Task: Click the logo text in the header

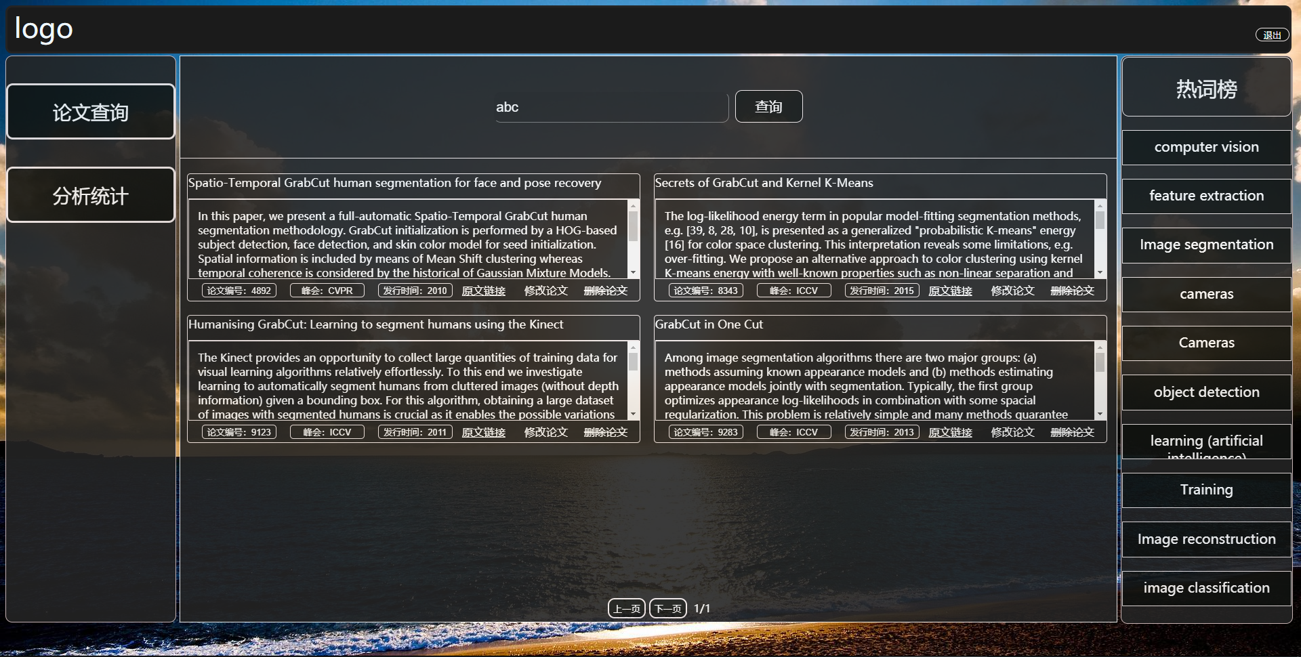Action: 44,29
